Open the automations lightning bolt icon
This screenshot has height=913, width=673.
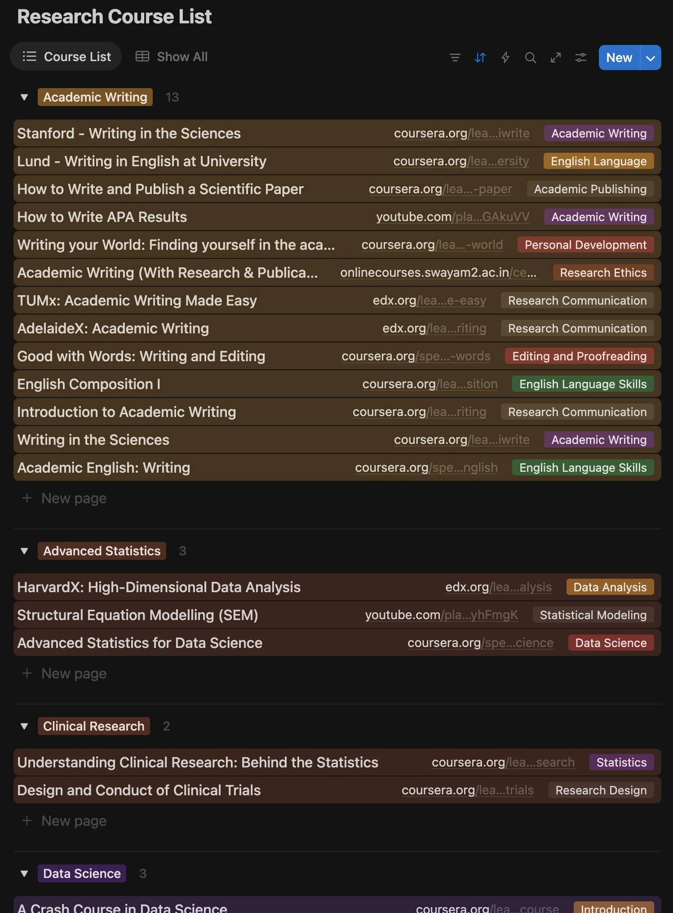coord(505,57)
